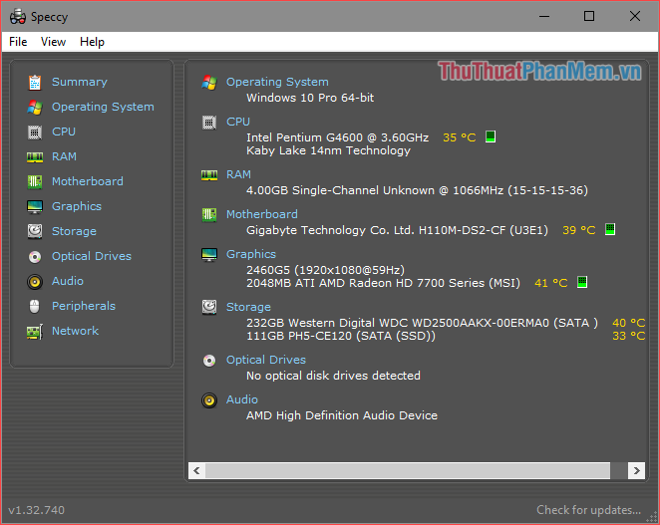Show the Graphics section from sidebar

(77, 206)
